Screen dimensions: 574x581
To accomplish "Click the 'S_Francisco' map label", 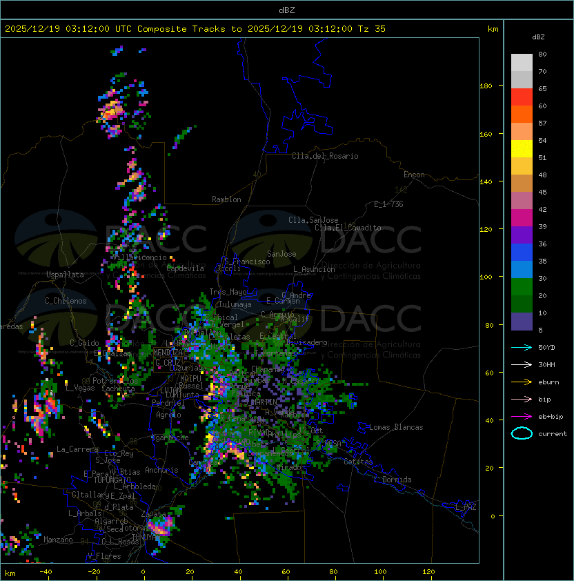I will [x=247, y=262].
